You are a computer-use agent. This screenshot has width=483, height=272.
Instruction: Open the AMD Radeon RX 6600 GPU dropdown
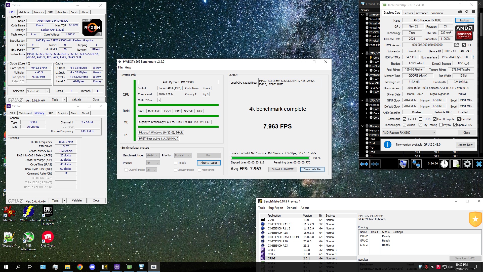409,133
